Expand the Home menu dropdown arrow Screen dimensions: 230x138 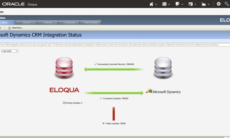coord(156,5)
